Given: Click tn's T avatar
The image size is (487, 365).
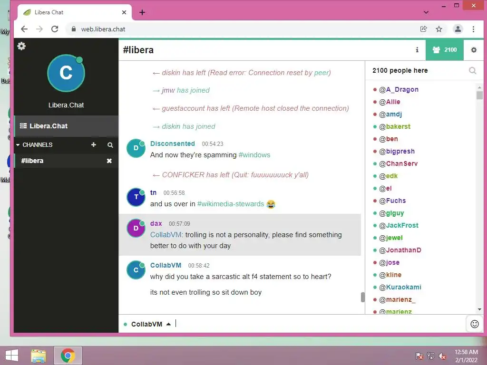Looking at the screenshot, I should (136, 197).
